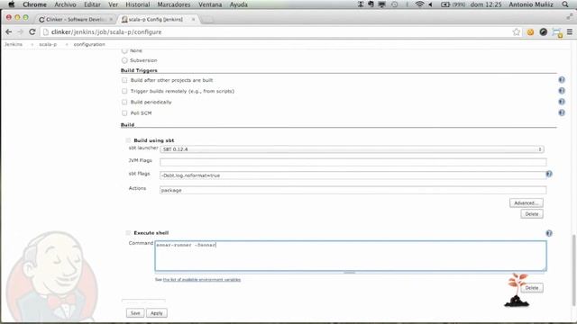Click the command textarea resize handle

[350, 273]
